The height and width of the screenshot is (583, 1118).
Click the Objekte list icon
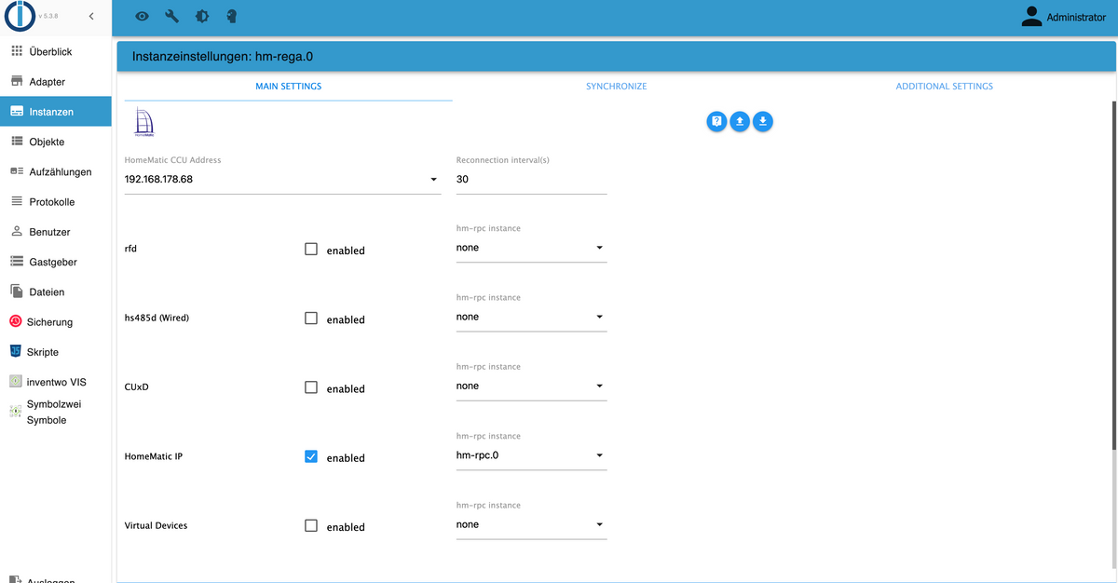[x=16, y=142]
